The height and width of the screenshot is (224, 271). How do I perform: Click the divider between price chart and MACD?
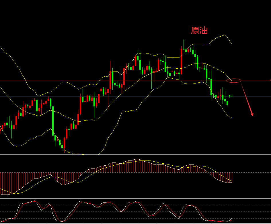tap(135, 155)
